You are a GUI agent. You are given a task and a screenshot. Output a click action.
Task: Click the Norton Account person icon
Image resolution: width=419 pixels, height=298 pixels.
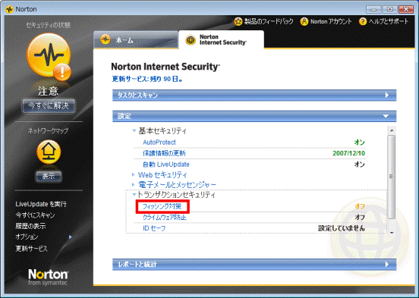304,22
